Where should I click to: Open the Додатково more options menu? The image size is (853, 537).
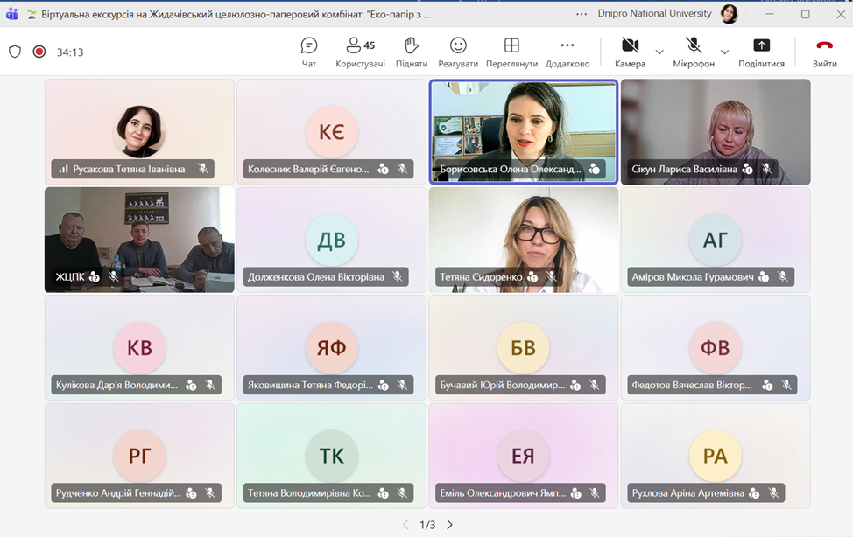(x=567, y=52)
